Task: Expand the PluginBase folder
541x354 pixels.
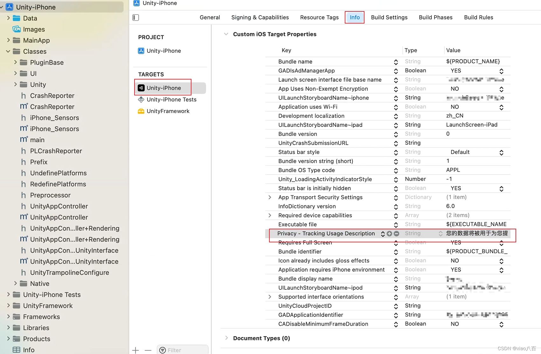Action: [15, 62]
